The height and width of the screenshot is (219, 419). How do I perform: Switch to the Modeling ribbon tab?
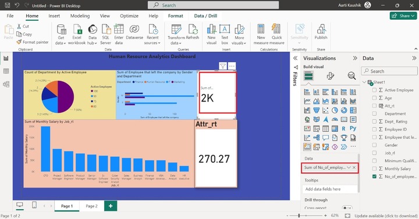[80, 16]
